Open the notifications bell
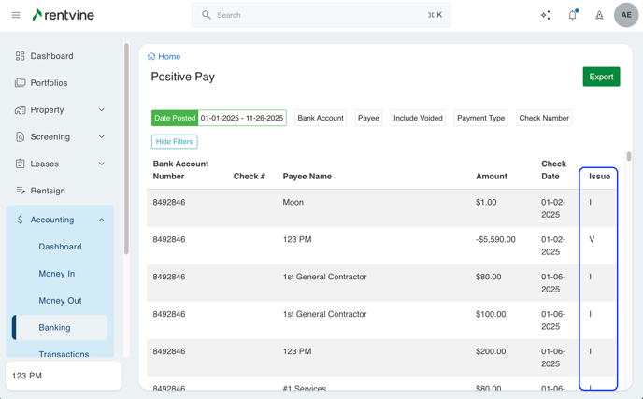 pyautogui.click(x=573, y=15)
